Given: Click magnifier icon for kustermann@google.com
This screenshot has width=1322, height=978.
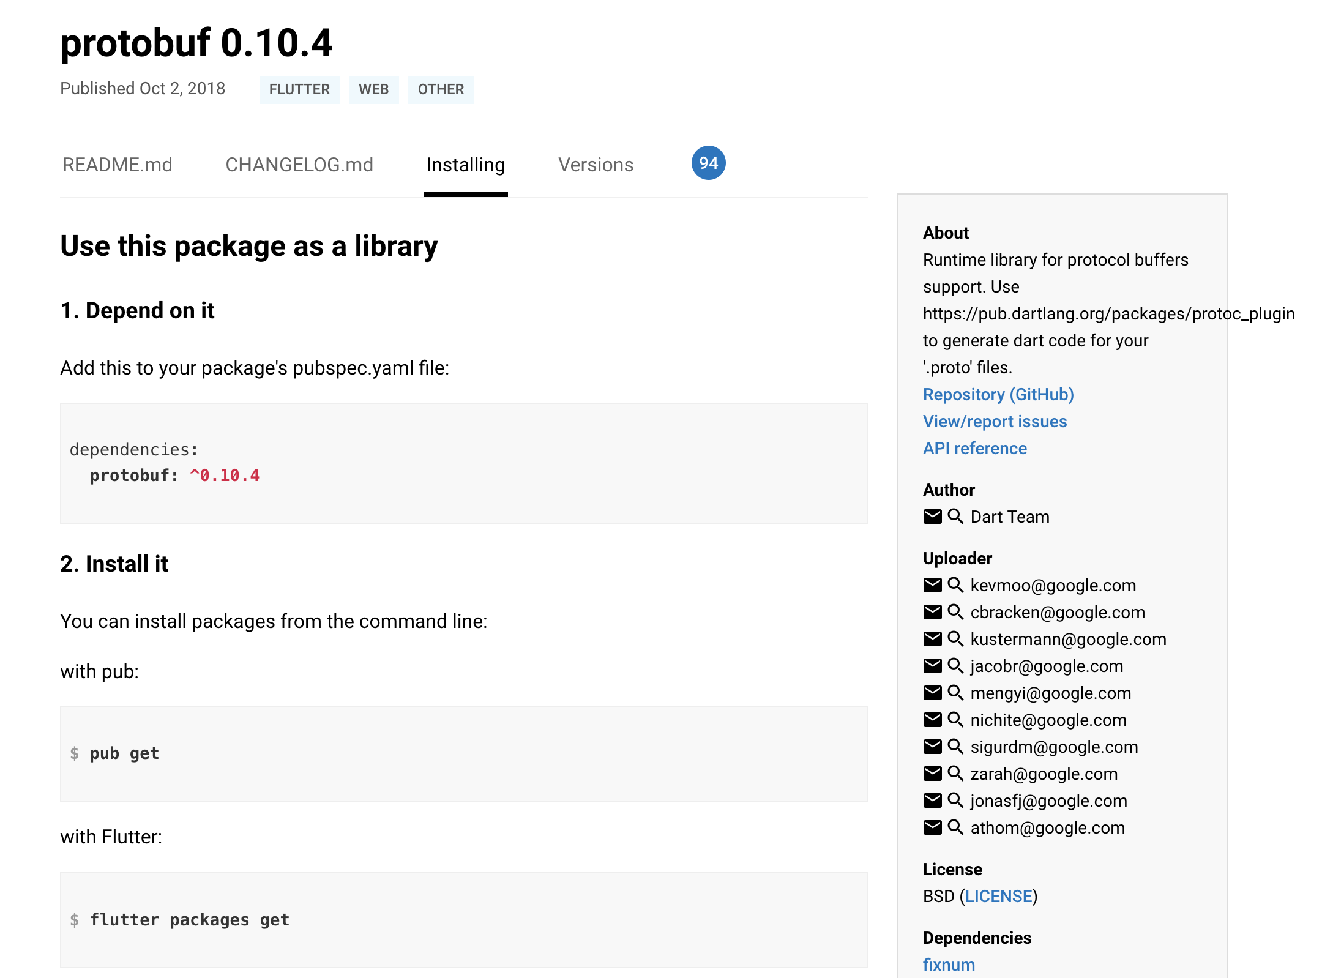Looking at the screenshot, I should click(x=955, y=639).
